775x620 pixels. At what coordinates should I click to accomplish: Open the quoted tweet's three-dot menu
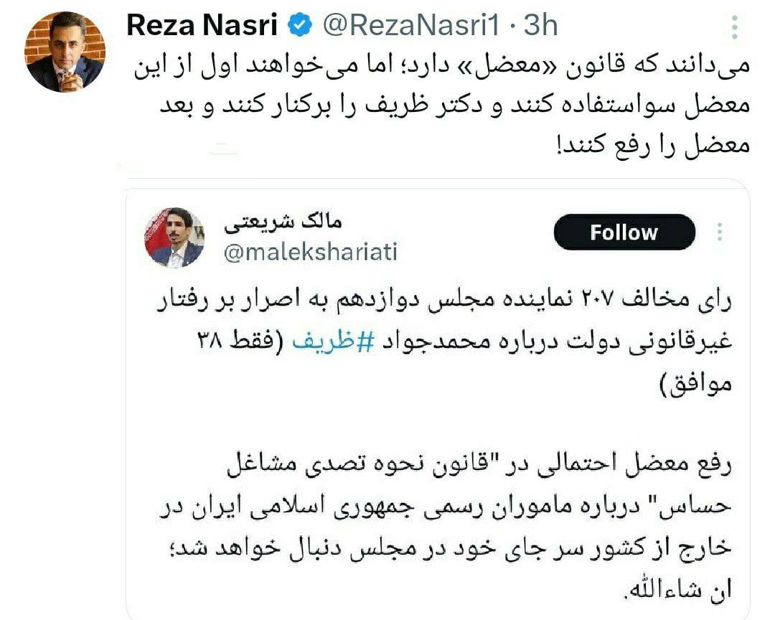pyautogui.click(x=719, y=232)
